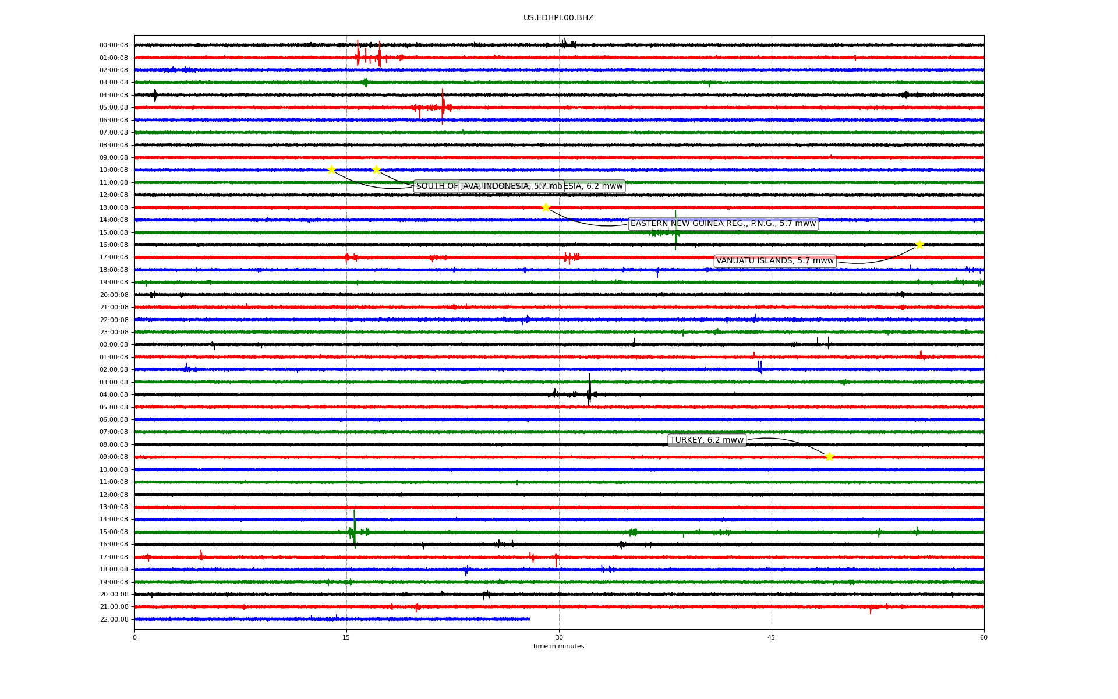1118x699 pixels.
Task: Click the 13:00:08 label on the NEW GUINEA star row
Action: pyautogui.click(x=114, y=208)
